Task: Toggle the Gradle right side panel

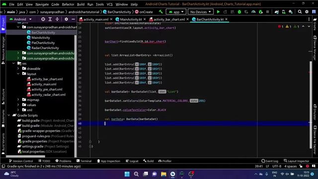Action: click(315, 24)
